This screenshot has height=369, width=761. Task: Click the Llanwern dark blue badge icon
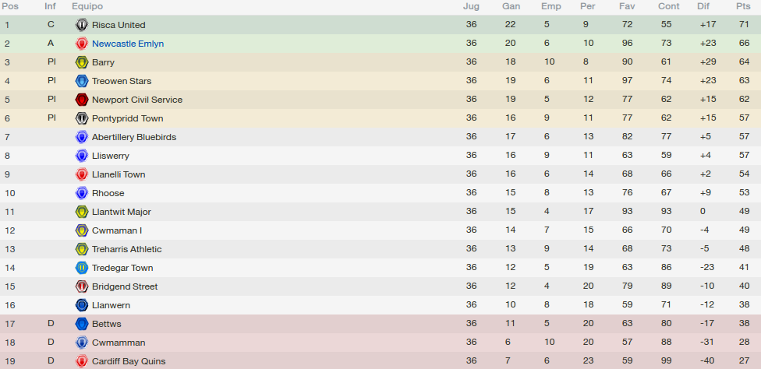pos(82,305)
